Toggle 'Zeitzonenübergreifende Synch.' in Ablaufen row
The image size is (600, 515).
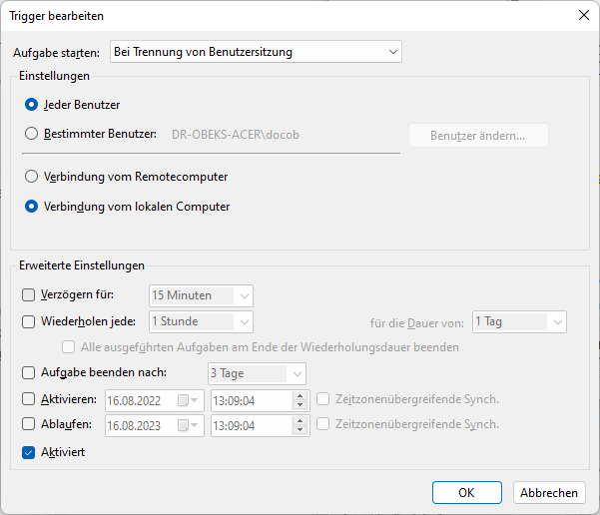[322, 424]
